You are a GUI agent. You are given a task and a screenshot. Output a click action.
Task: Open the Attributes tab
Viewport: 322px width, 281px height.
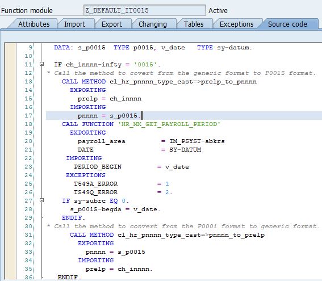click(34, 24)
